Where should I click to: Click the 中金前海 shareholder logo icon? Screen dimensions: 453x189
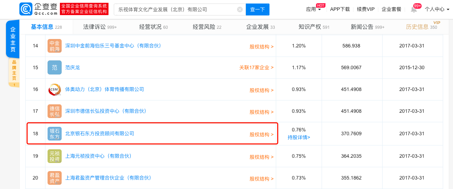55,46
